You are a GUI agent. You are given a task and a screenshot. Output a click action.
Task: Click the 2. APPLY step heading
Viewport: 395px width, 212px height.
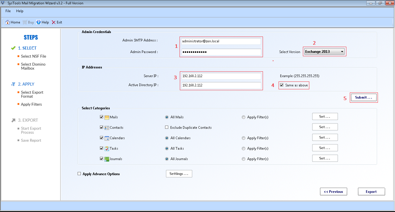(x=26, y=84)
